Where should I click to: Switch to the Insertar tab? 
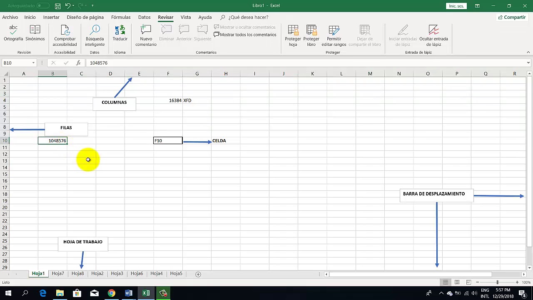[51, 17]
